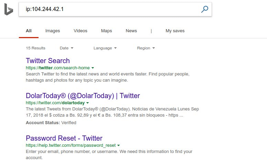Open the Password Reset - Twitter result
Viewport: 267px width, 166px height.
pyautogui.click(x=64, y=138)
